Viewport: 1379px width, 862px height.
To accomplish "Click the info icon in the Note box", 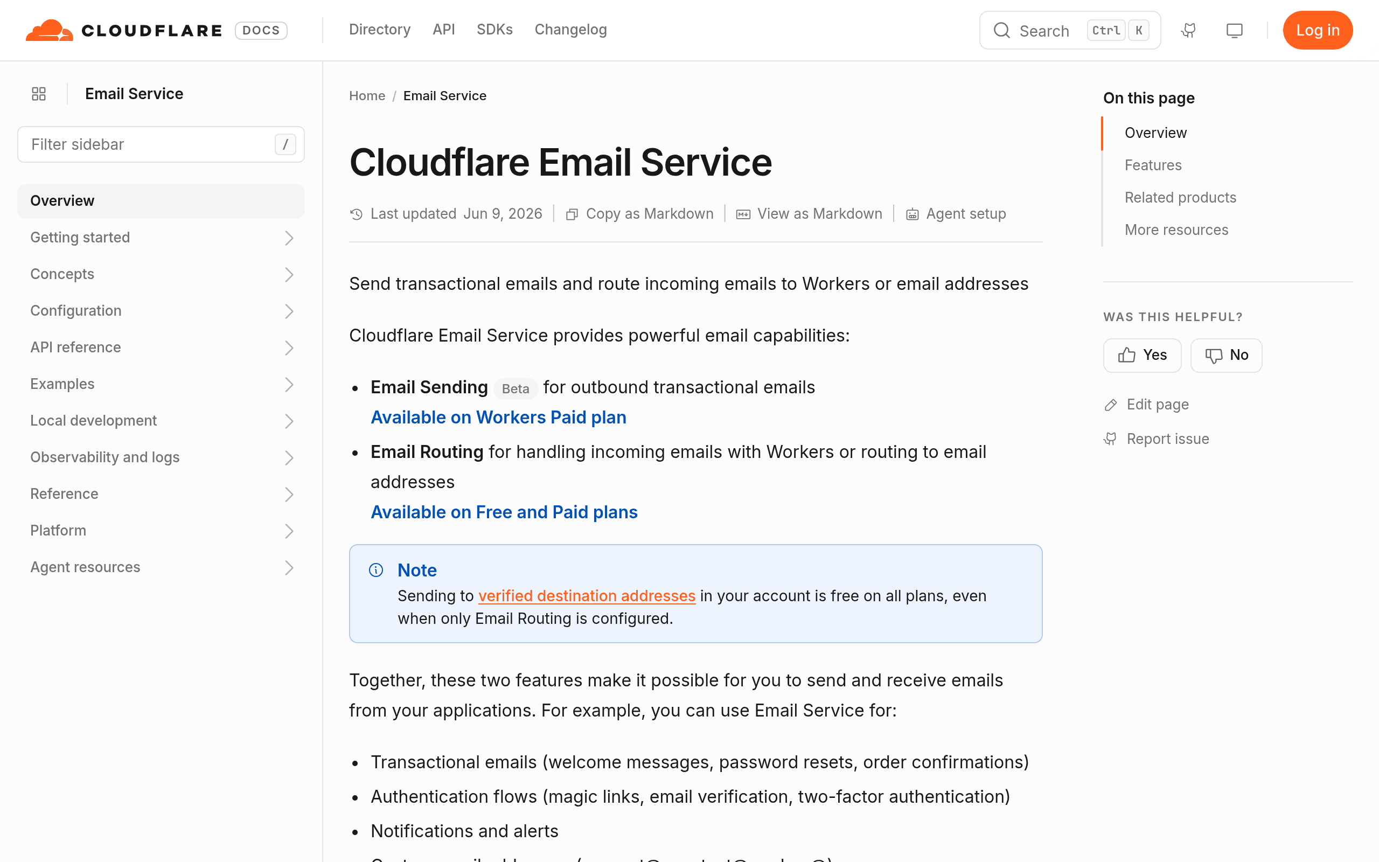I will [x=376, y=570].
